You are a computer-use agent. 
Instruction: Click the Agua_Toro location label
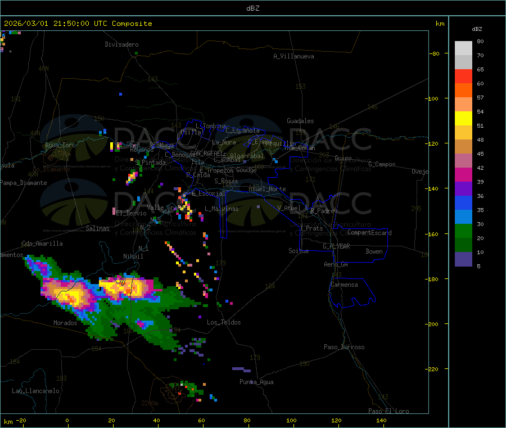60,145
